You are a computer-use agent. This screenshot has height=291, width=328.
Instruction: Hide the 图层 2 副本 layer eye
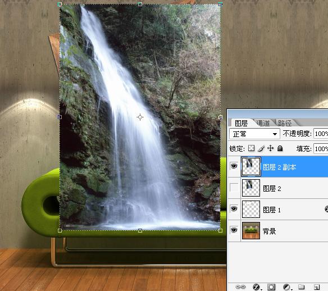[x=234, y=166]
